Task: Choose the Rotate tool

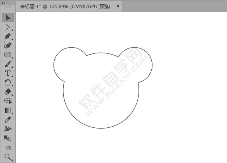Action: [x=8, y=82]
